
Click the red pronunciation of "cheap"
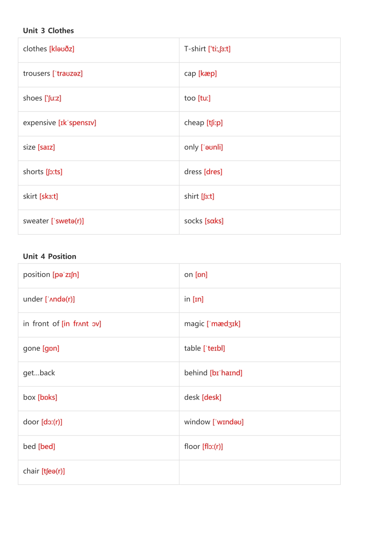tap(214, 123)
